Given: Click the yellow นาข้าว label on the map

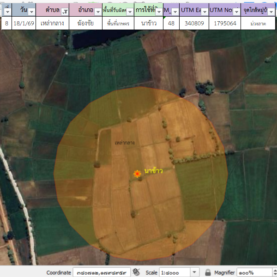Looking at the screenshot, I should (x=154, y=171).
